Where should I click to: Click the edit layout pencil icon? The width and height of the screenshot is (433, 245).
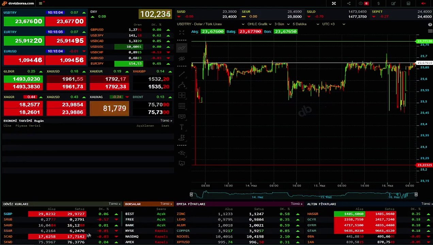pos(394,3)
